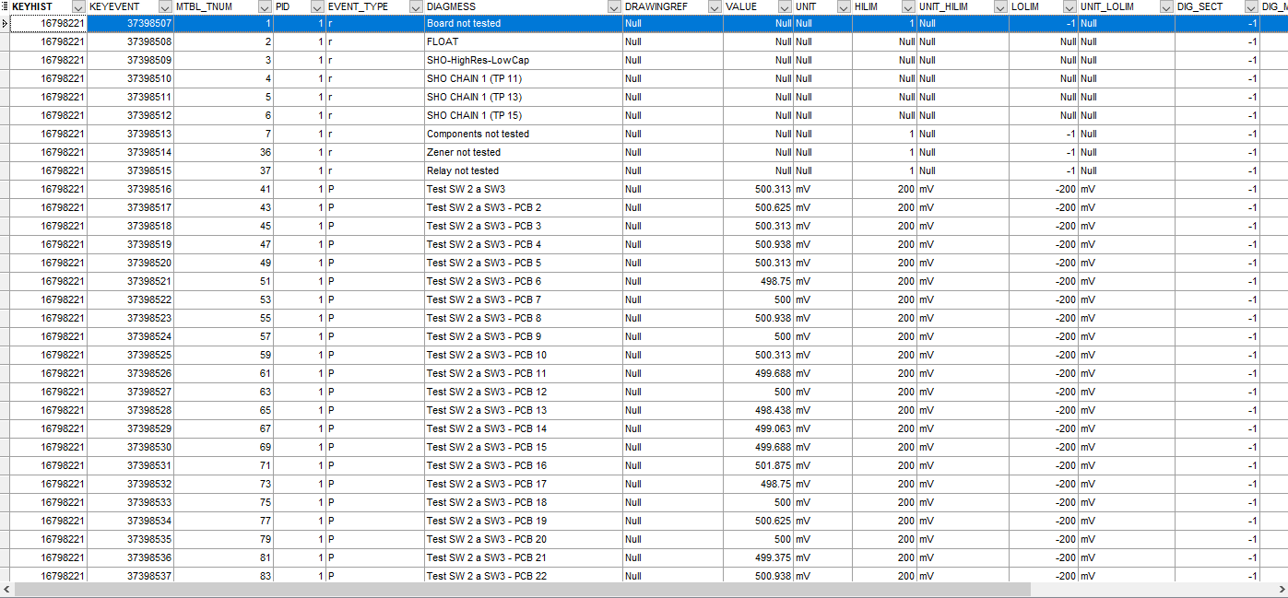Screen dimensions: 1288x598
Task: Open the filter dropdown on the VALUE column
Action: coord(786,7)
